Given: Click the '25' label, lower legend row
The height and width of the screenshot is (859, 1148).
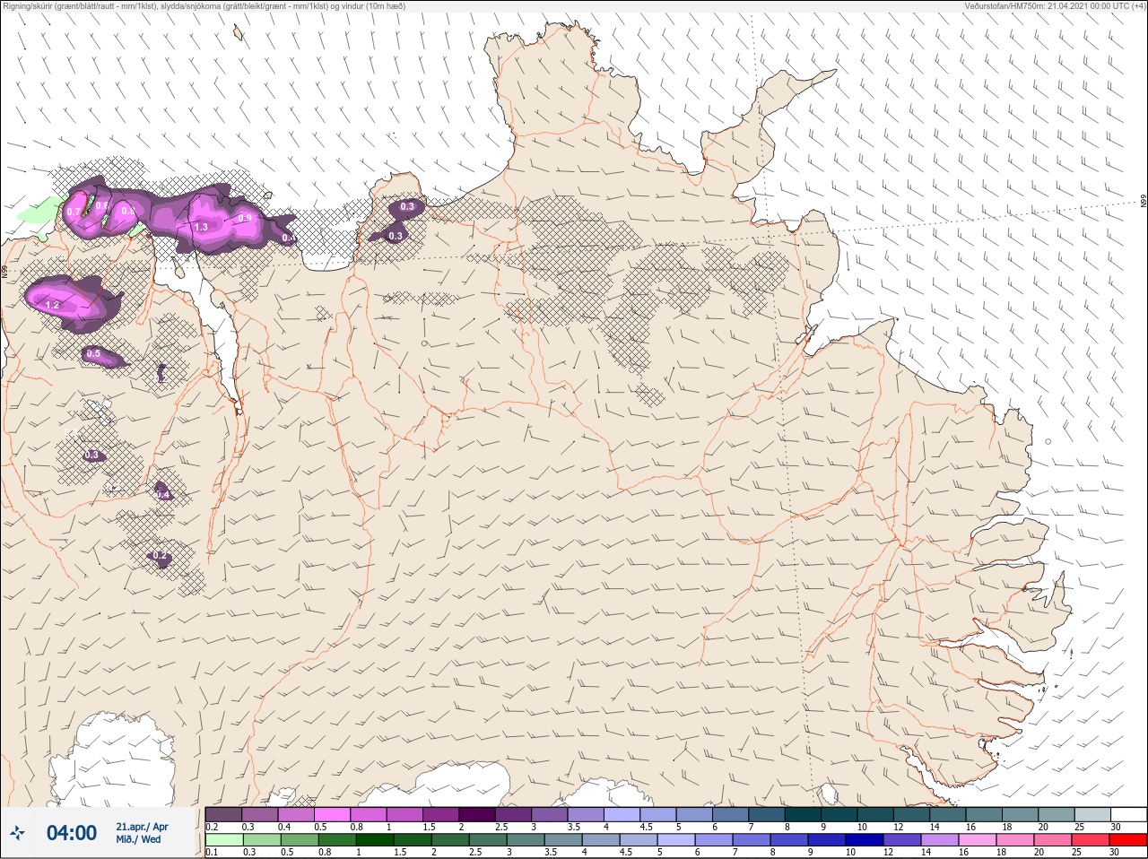Looking at the screenshot, I should tap(1076, 852).
